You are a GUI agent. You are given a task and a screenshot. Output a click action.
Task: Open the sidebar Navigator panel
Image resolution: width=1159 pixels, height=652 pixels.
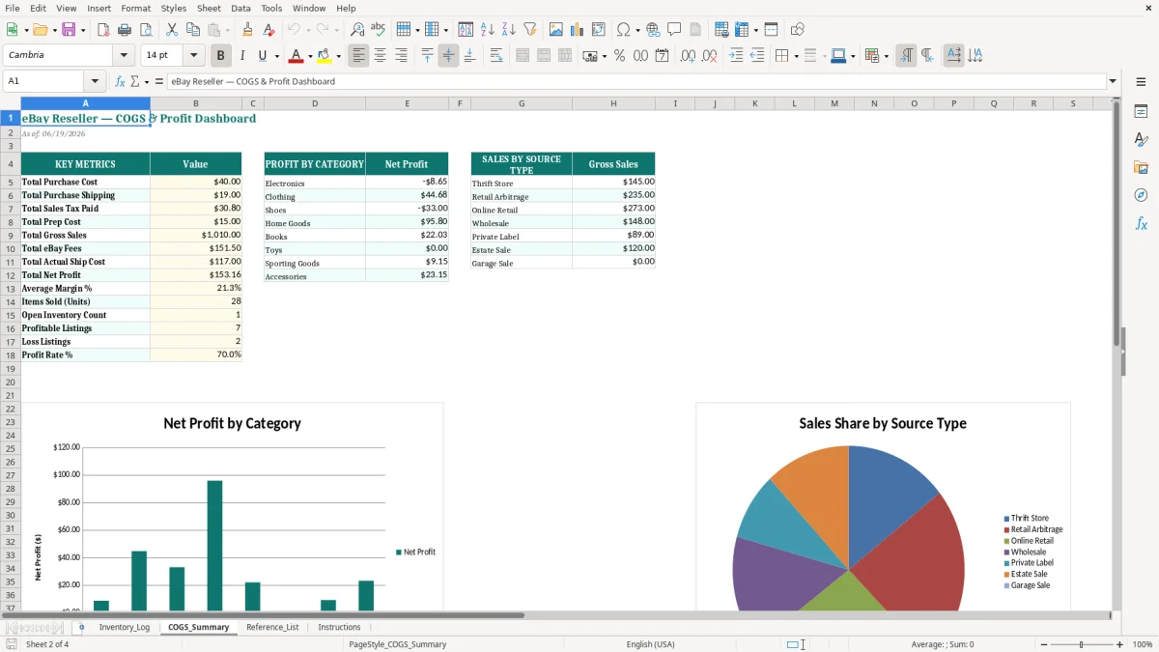coord(1141,195)
